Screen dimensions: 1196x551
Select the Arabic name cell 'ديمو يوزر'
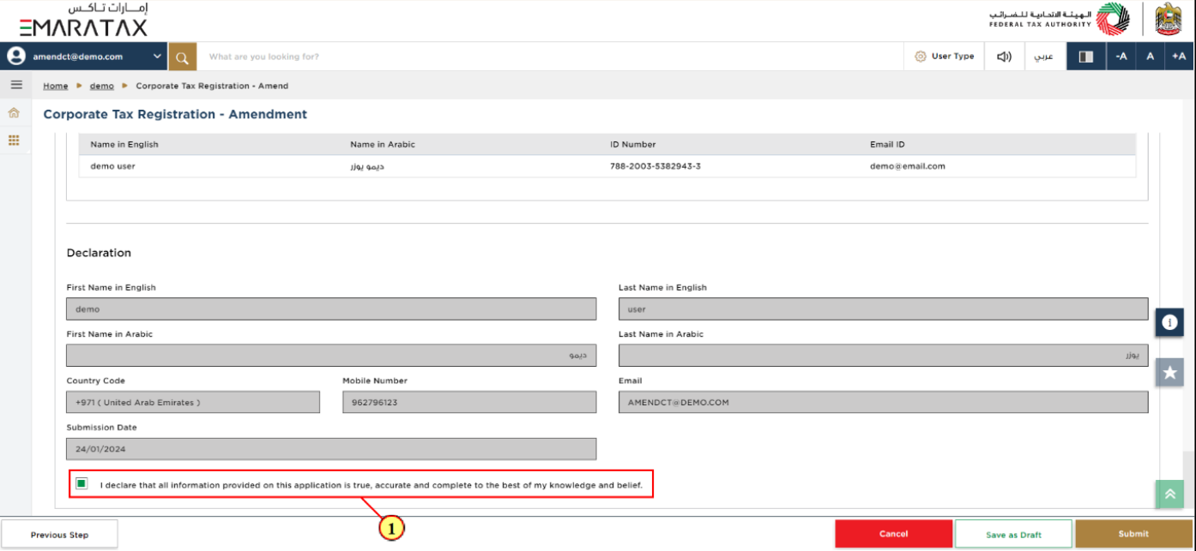pos(367,166)
